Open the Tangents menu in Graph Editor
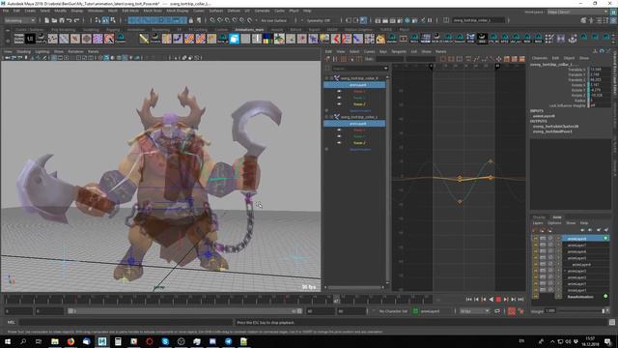 [399, 51]
